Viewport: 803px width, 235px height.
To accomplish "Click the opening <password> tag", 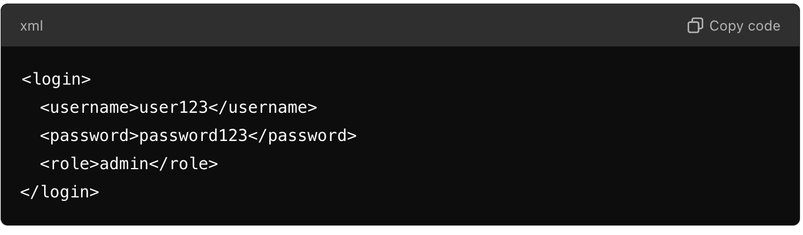I will pos(89,135).
